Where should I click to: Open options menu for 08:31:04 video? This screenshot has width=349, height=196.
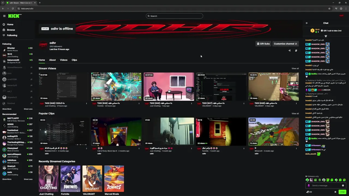pyautogui.click(x=244, y=103)
